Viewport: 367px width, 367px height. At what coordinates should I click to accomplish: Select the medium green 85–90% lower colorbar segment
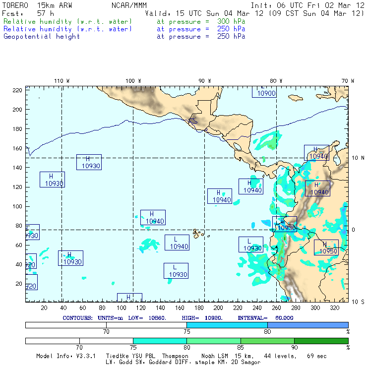(267, 341)
